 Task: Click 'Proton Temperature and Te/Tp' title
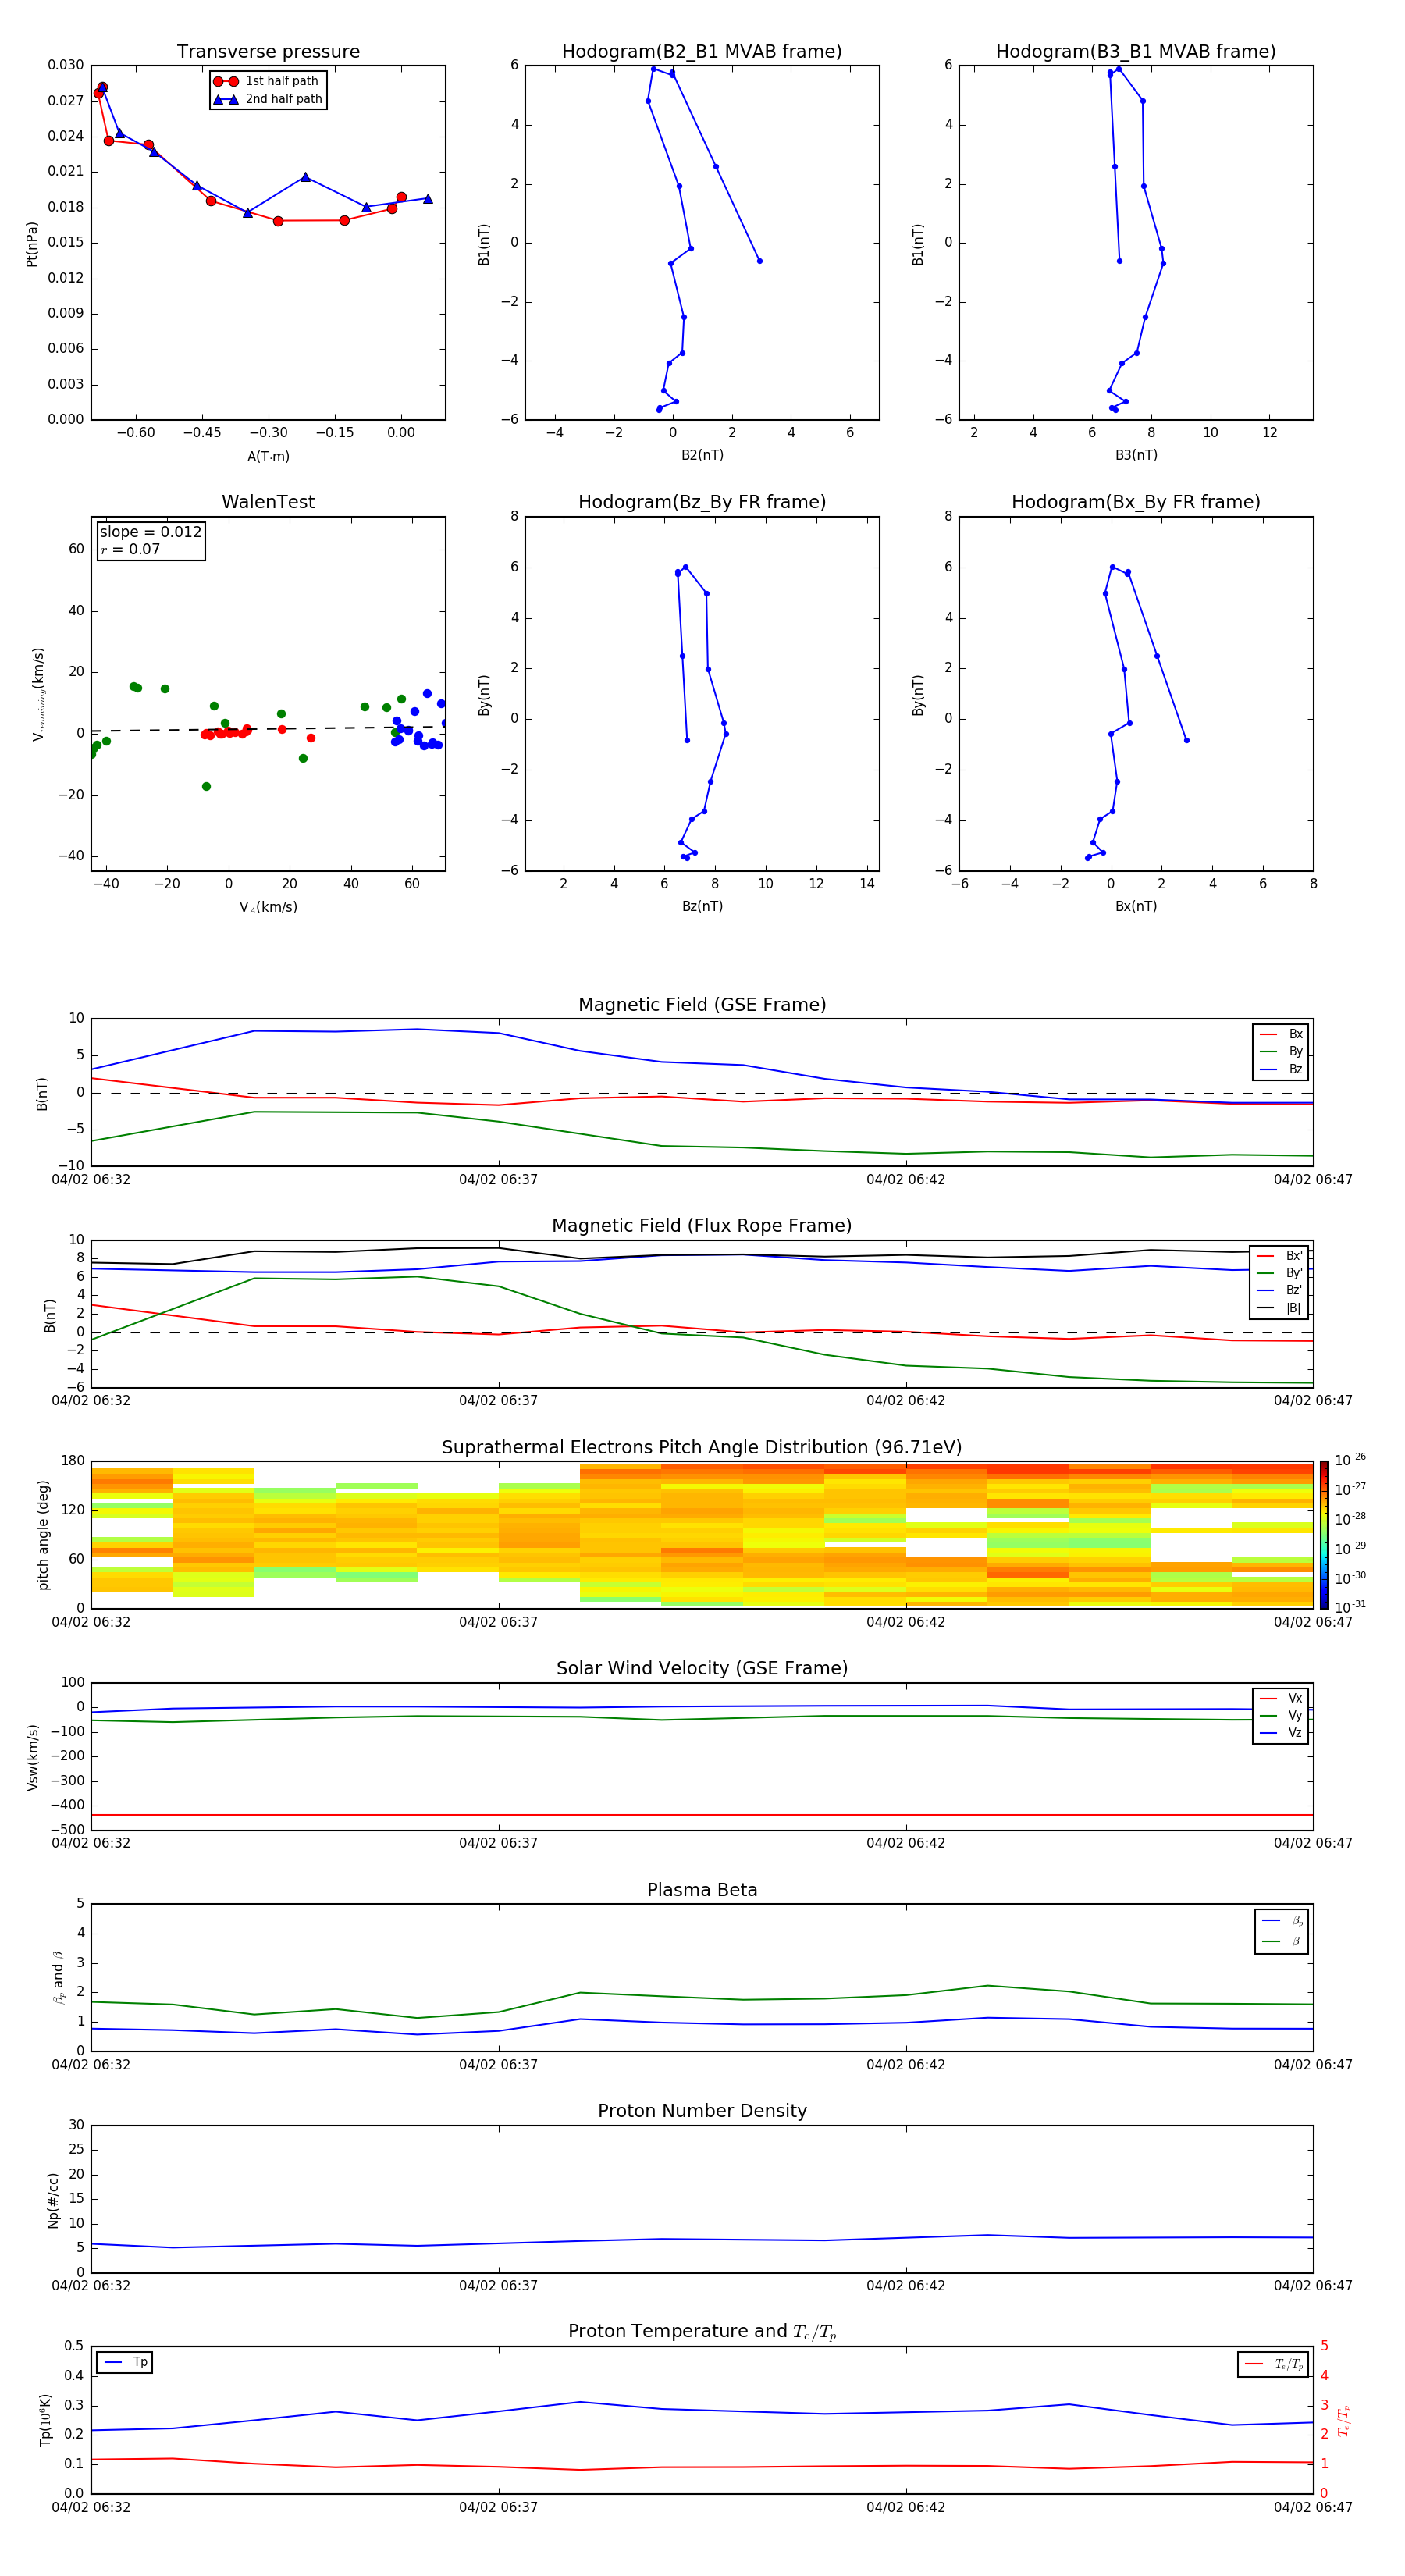click(x=702, y=2332)
